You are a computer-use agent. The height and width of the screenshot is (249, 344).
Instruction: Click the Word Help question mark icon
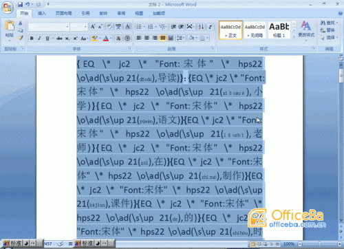[x=341, y=13]
